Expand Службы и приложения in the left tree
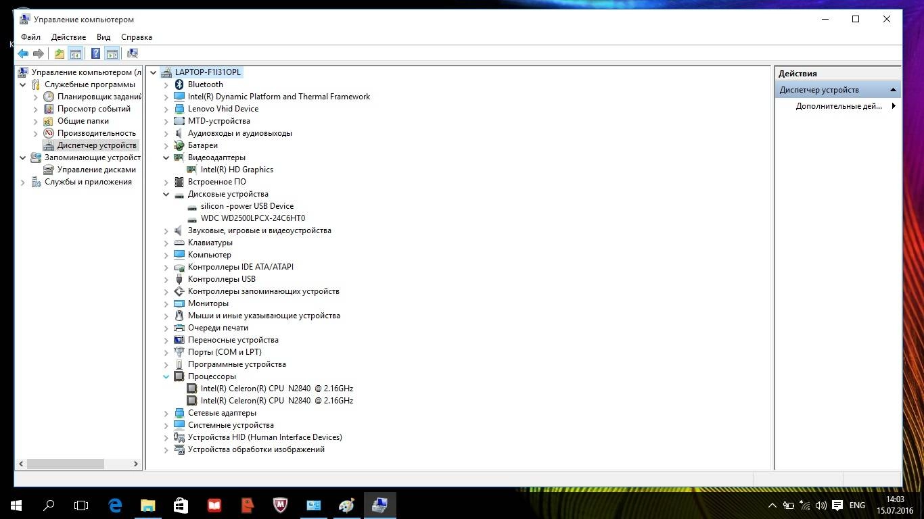Screen dimensions: 924x519 pos(23,182)
